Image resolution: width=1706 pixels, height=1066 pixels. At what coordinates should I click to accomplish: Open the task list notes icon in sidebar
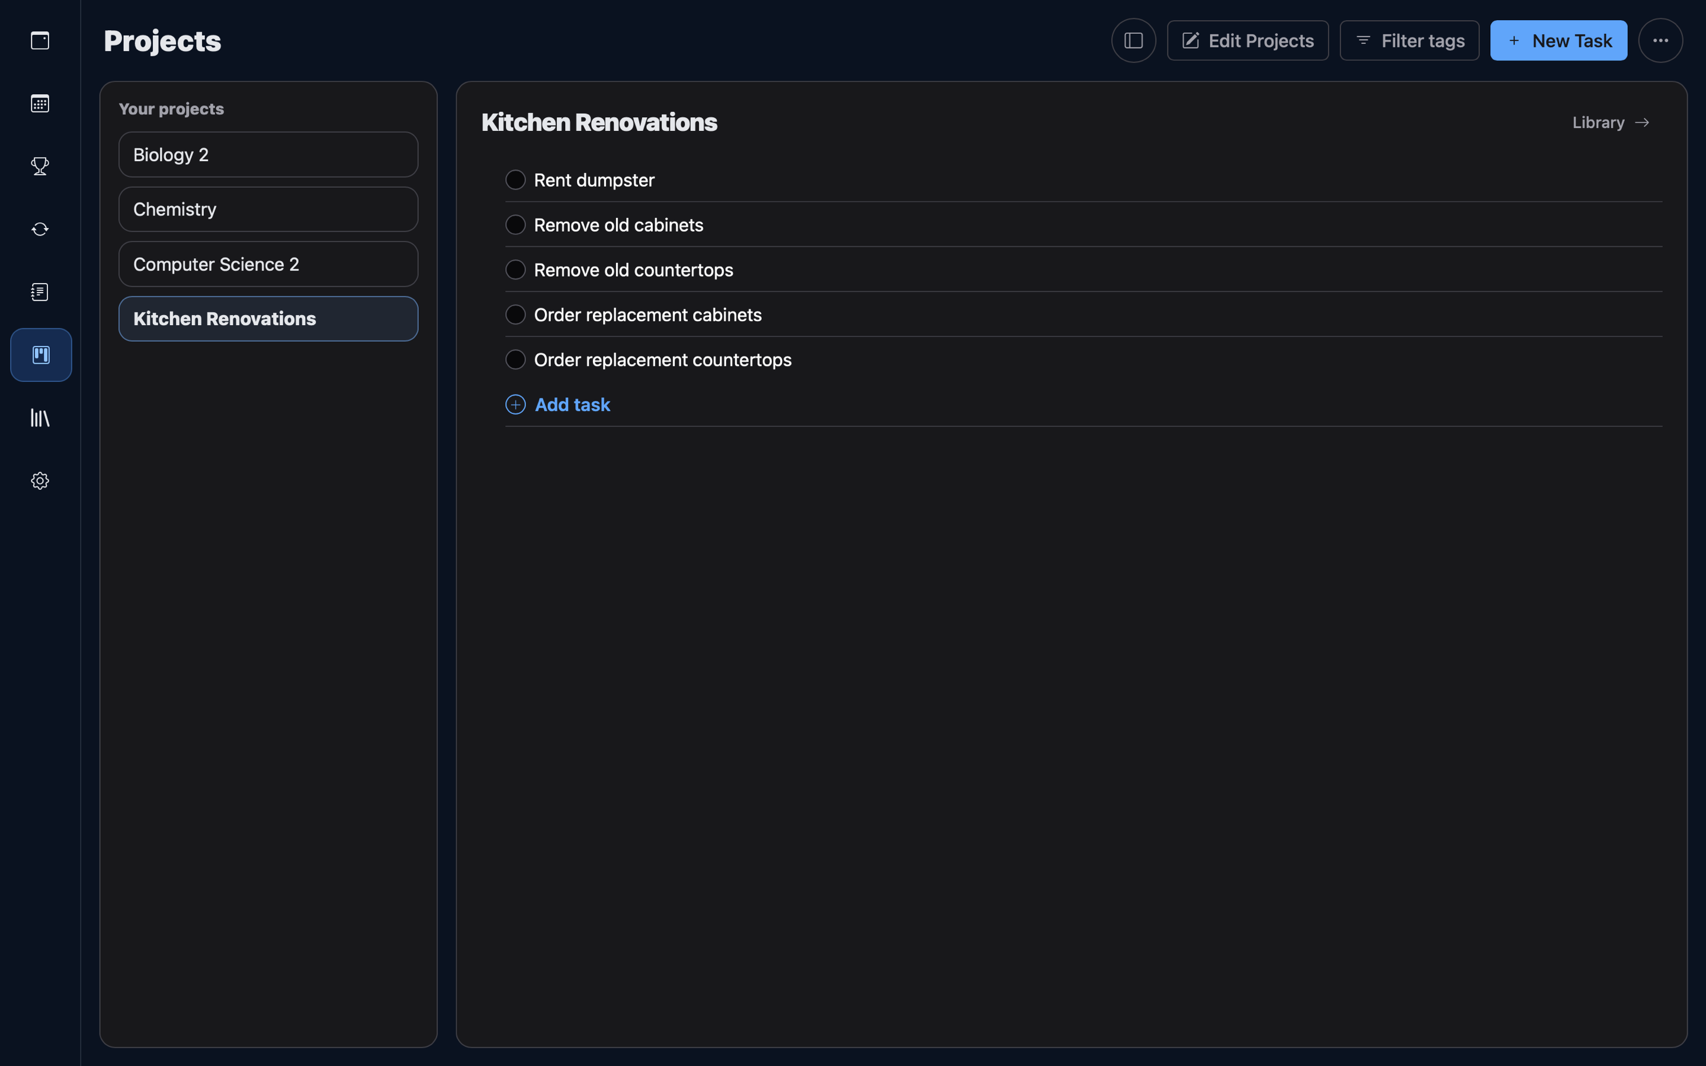click(40, 292)
